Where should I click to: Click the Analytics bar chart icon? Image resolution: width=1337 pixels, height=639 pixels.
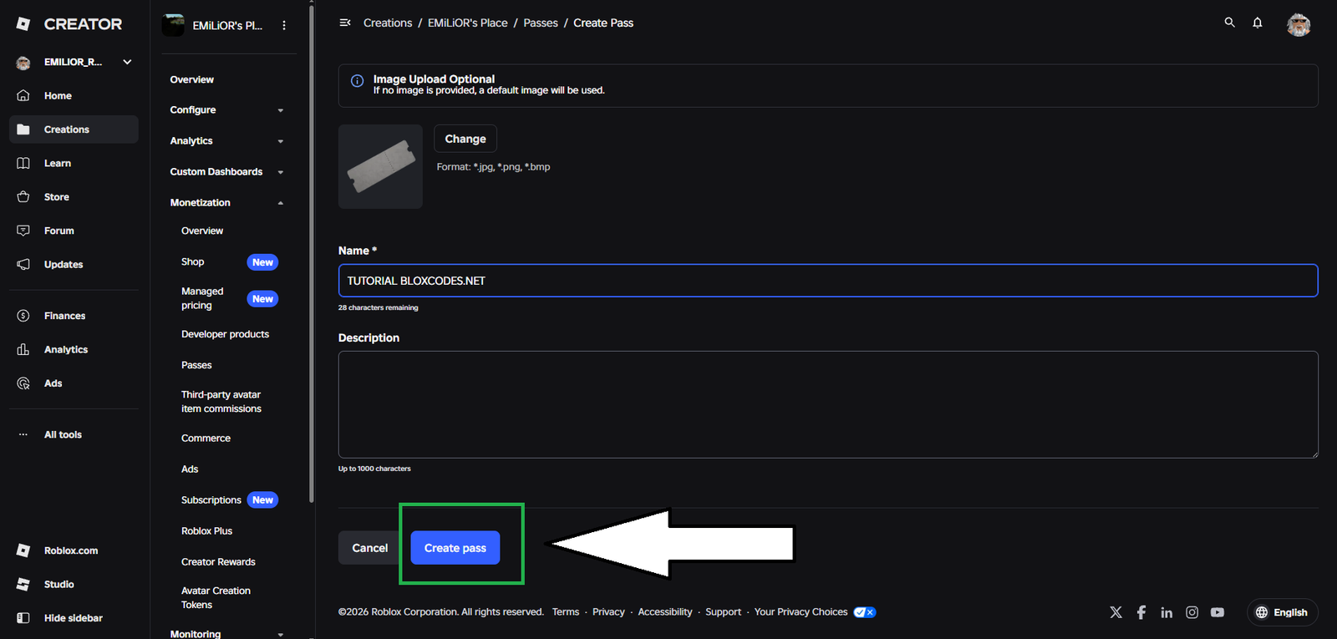(x=23, y=349)
